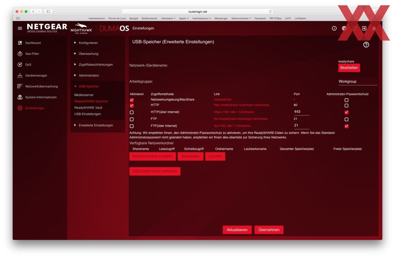Click Bearbeiten button beside Netzwerkordner erstellen
The width and height of the screenshot is (395, 258).
pos(191,156)
